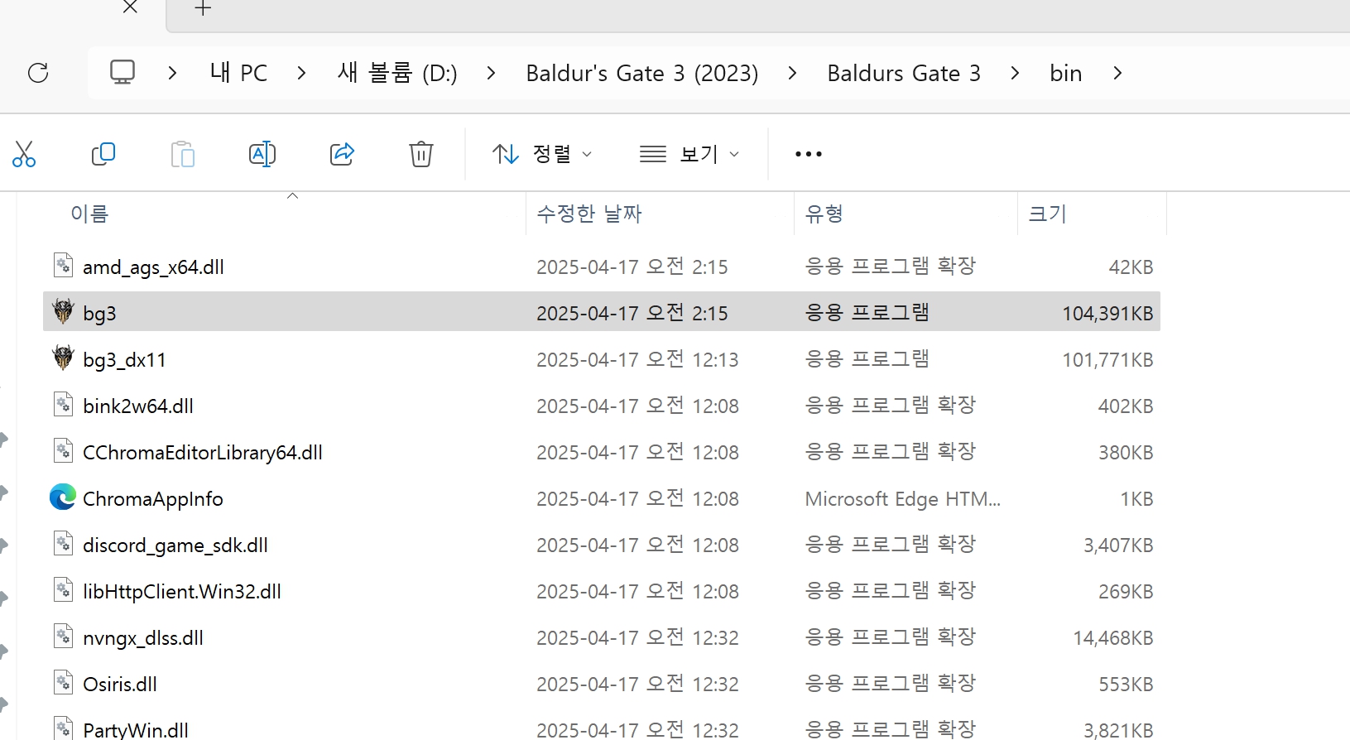Click the discord_game_sdk.dll file icon
The width and height of the screenshot is (1350, 740).
point(64,544)
